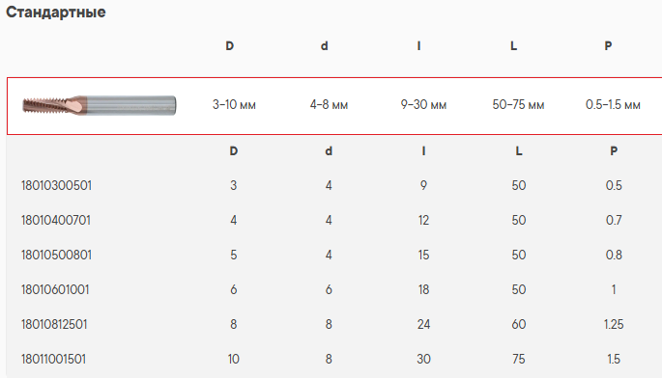Choose item 18011001501 in the table

(53, 359)
